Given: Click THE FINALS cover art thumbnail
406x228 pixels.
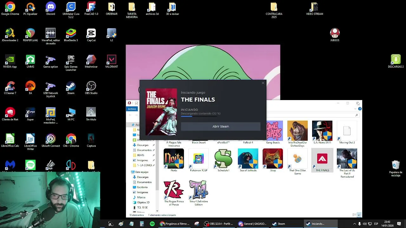Looking at the screenshot, I should 161,112.
